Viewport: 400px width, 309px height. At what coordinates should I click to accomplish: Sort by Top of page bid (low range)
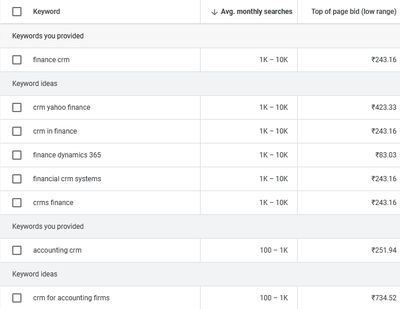pos(353,12)
